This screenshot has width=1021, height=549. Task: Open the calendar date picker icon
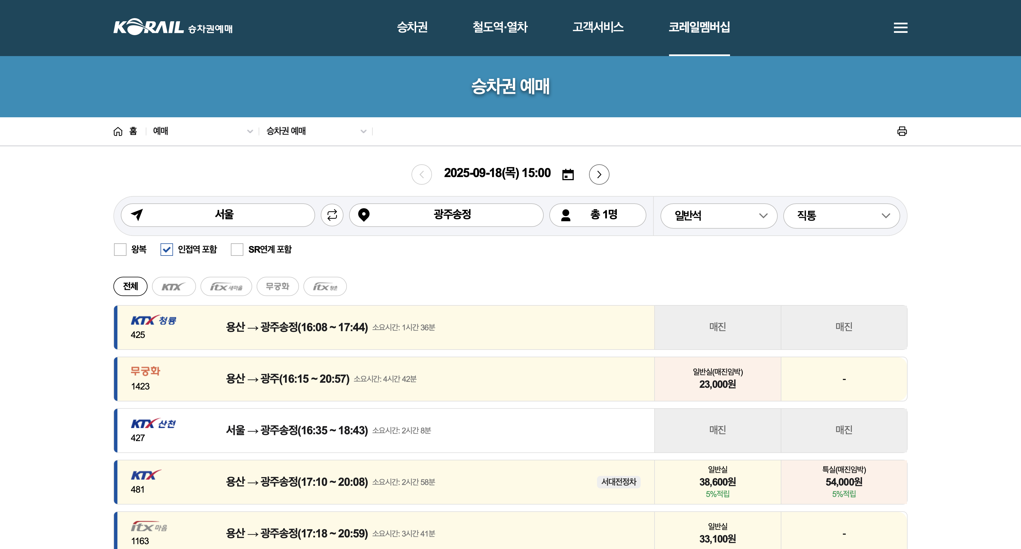568,174
